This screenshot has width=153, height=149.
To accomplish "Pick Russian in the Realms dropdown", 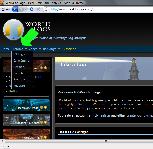I will tap(19, 86).
